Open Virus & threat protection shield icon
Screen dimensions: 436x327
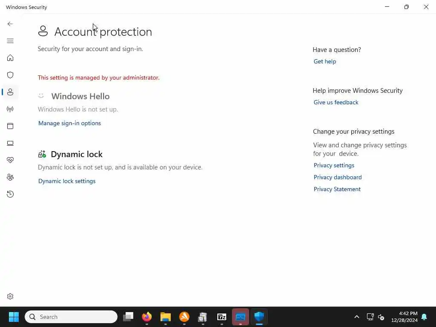coord(10,75)
